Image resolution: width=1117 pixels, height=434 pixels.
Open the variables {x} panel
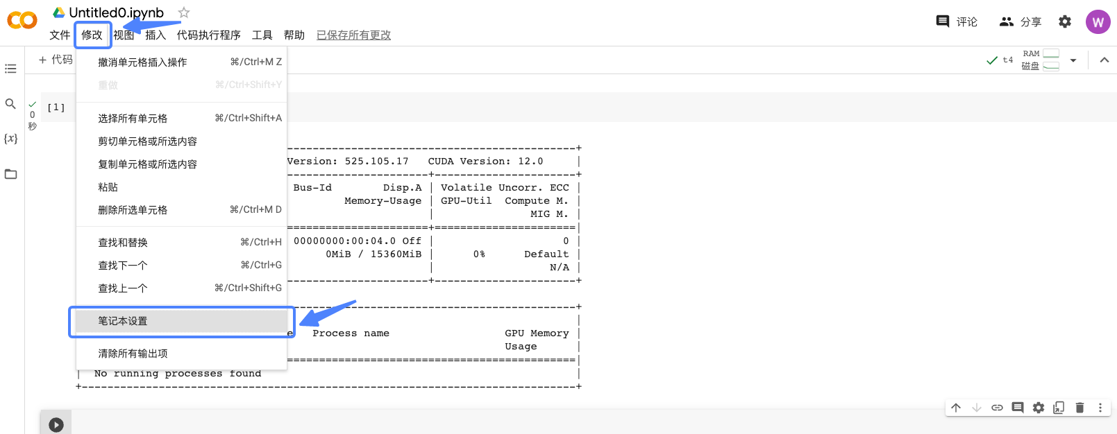pyautogui.click(x=10, y=139)
